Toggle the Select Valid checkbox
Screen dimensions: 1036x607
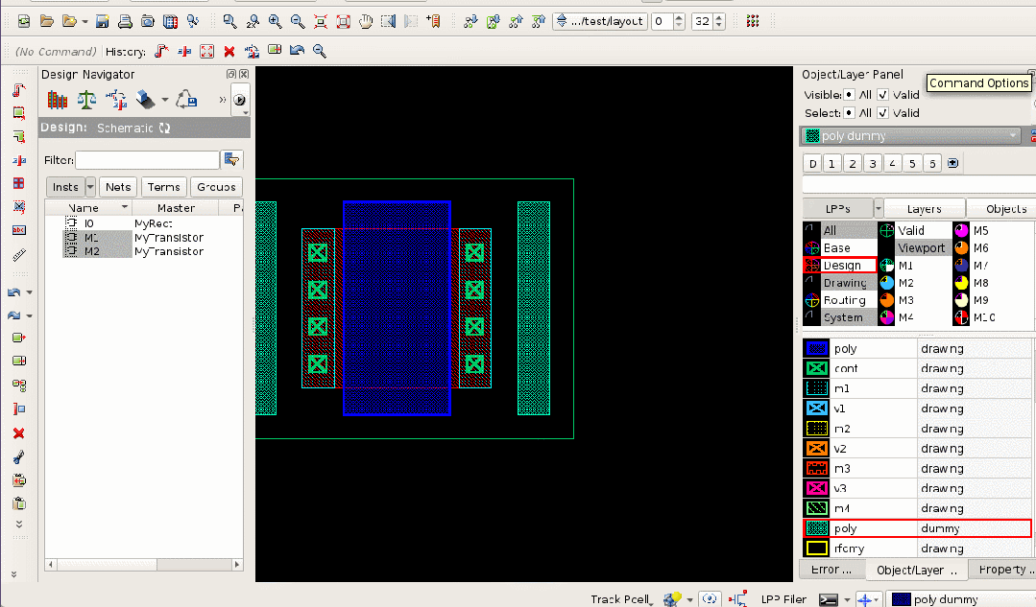882,113
